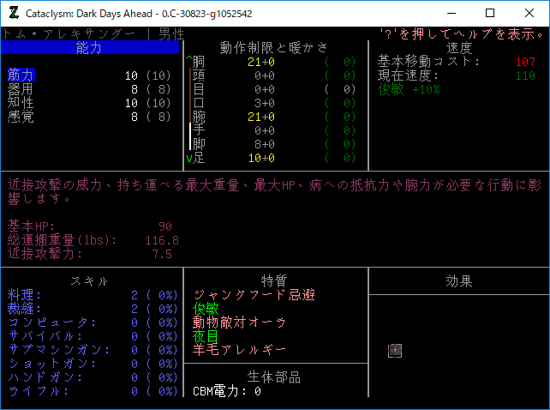Screen dimensions: 550x410
Task: Click the up caret beside 胴 row
Action: [x=189, y=62]
